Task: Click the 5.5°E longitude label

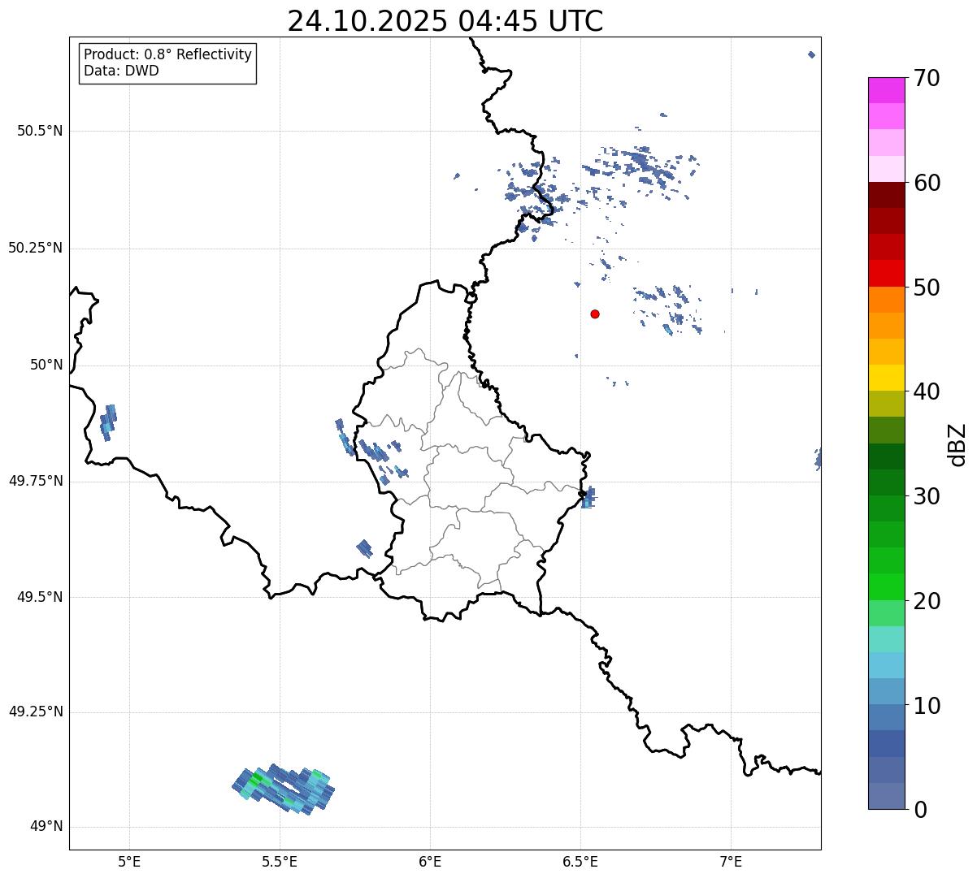Action: (280, 861)
